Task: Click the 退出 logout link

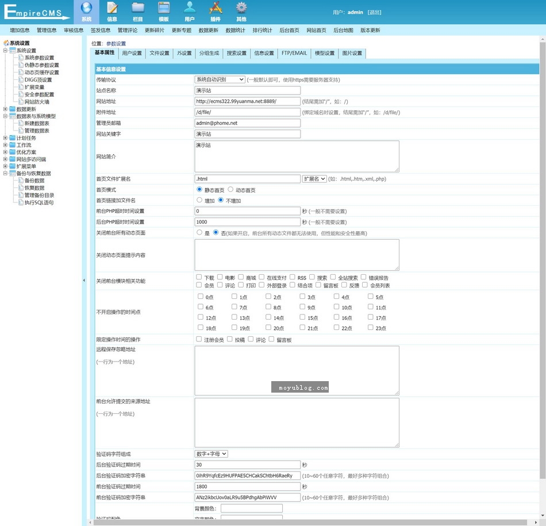Action: [374, 12]
